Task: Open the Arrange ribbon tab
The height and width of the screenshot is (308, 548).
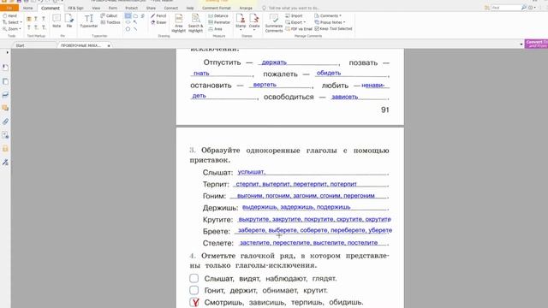Action: pyautogui.click(x=246, y=8)
